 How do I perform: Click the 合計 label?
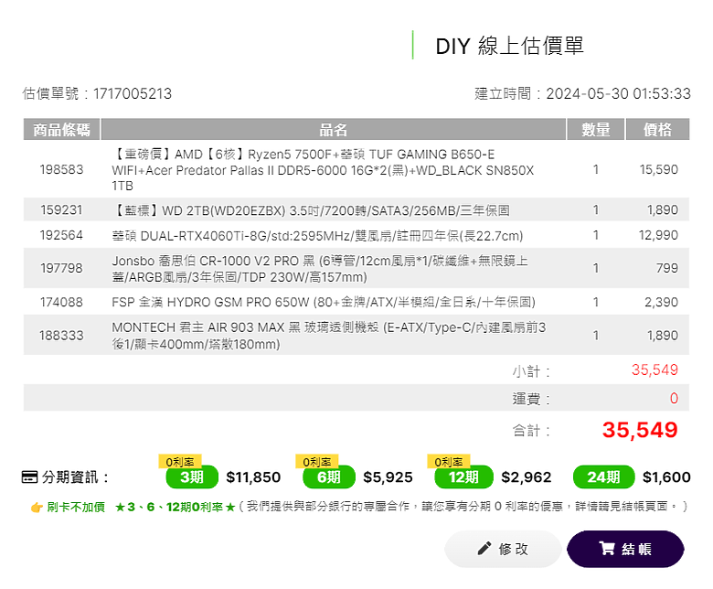tap(531, 430)
